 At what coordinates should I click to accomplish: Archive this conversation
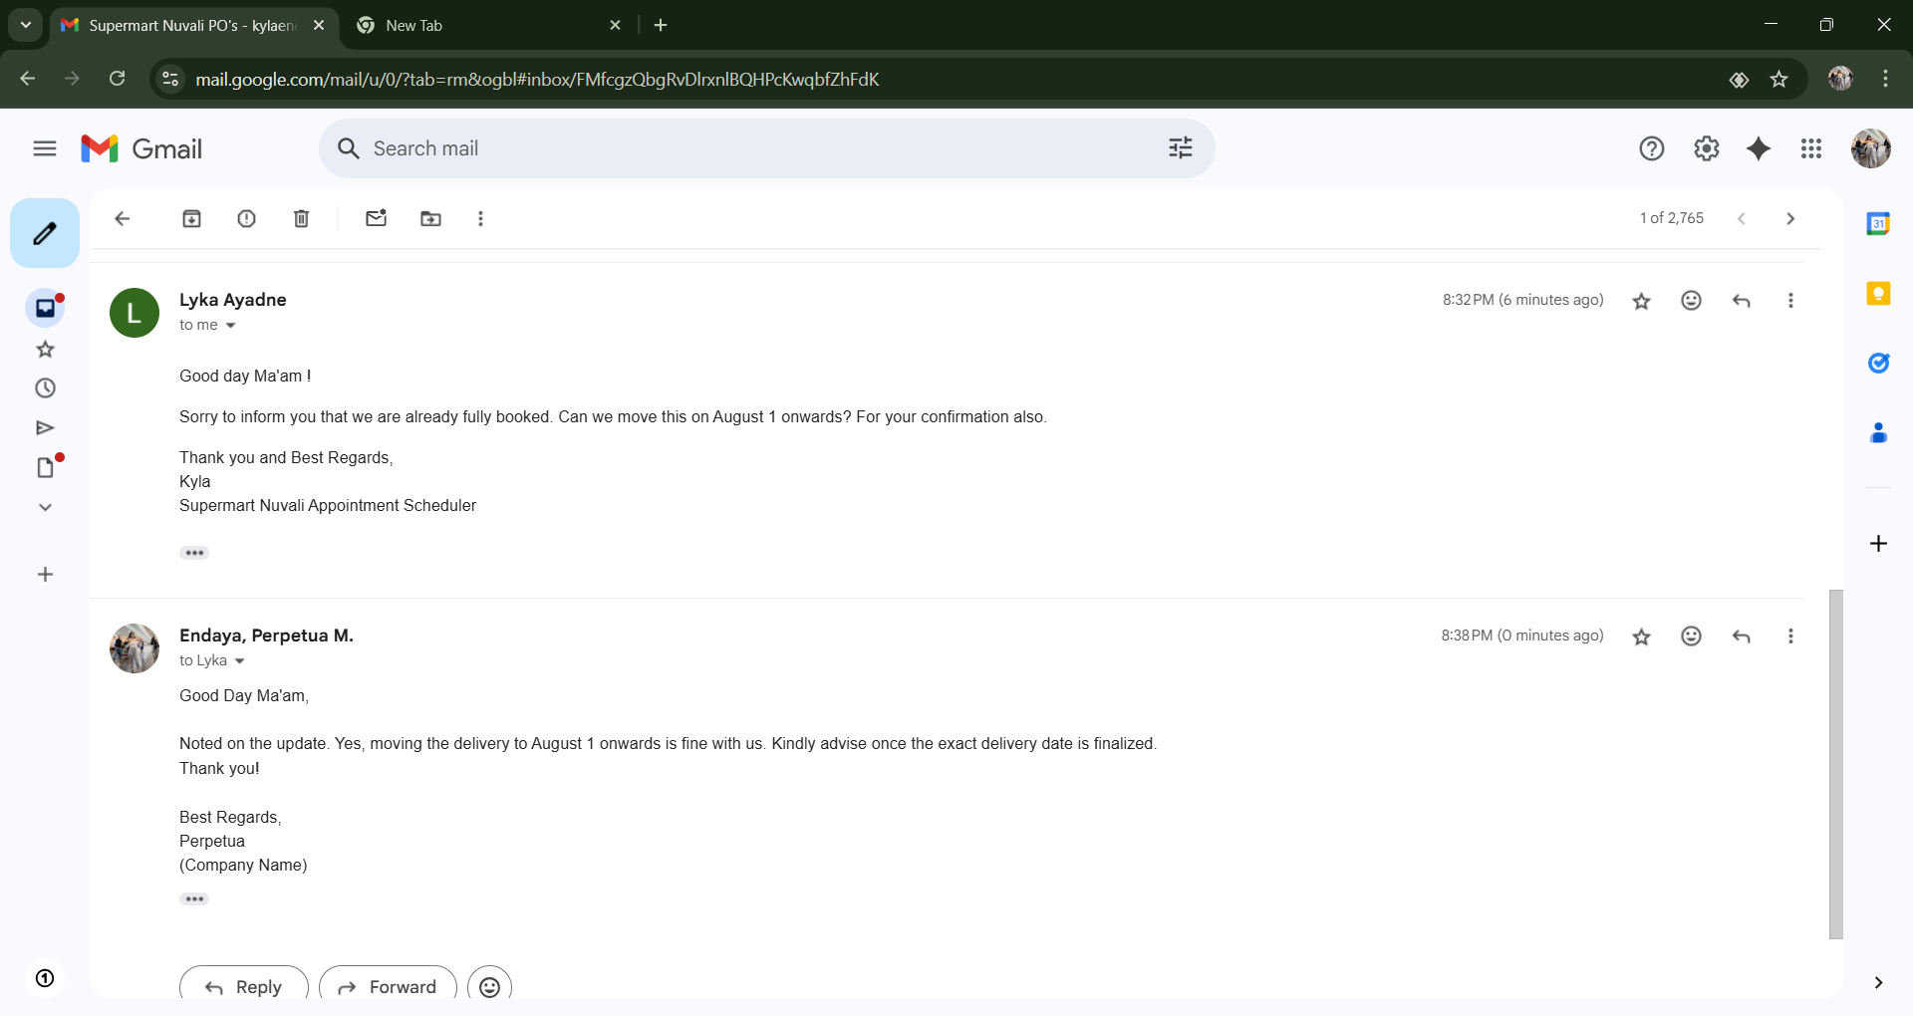point(192,218)
